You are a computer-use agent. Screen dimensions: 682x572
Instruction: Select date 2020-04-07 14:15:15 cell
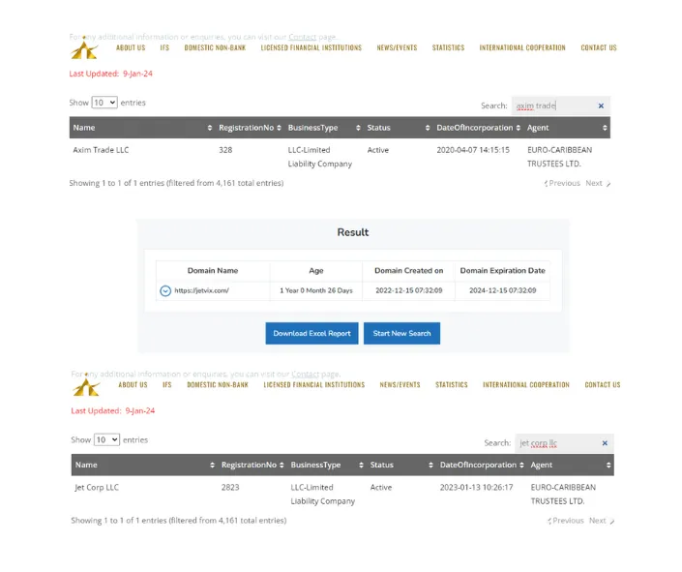(x=473, y=150)
